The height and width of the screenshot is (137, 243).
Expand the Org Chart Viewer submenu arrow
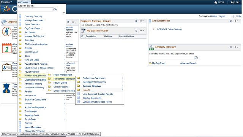click(64, 28)
